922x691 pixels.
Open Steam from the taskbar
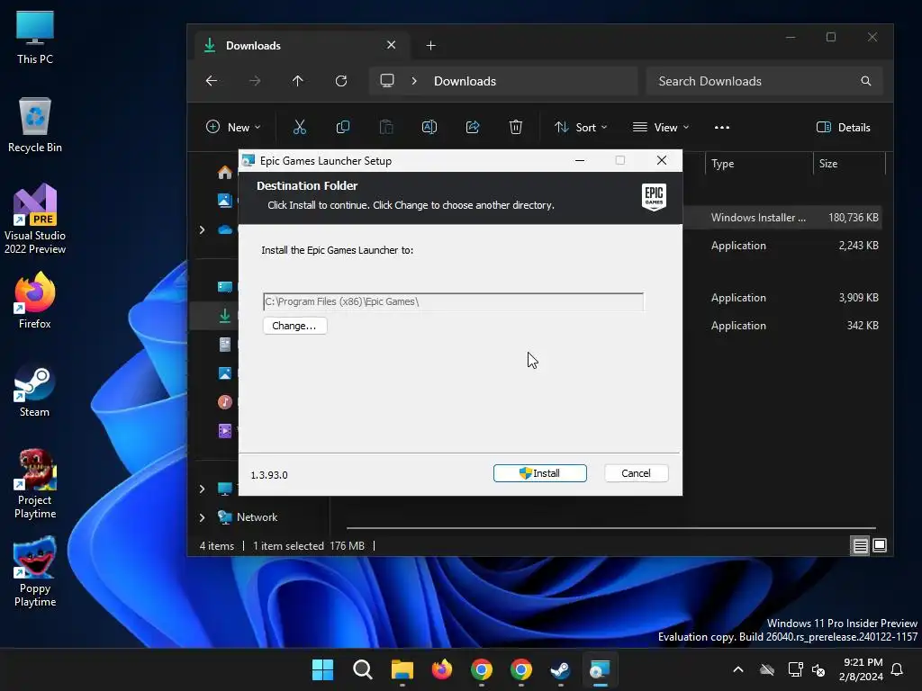560,669
